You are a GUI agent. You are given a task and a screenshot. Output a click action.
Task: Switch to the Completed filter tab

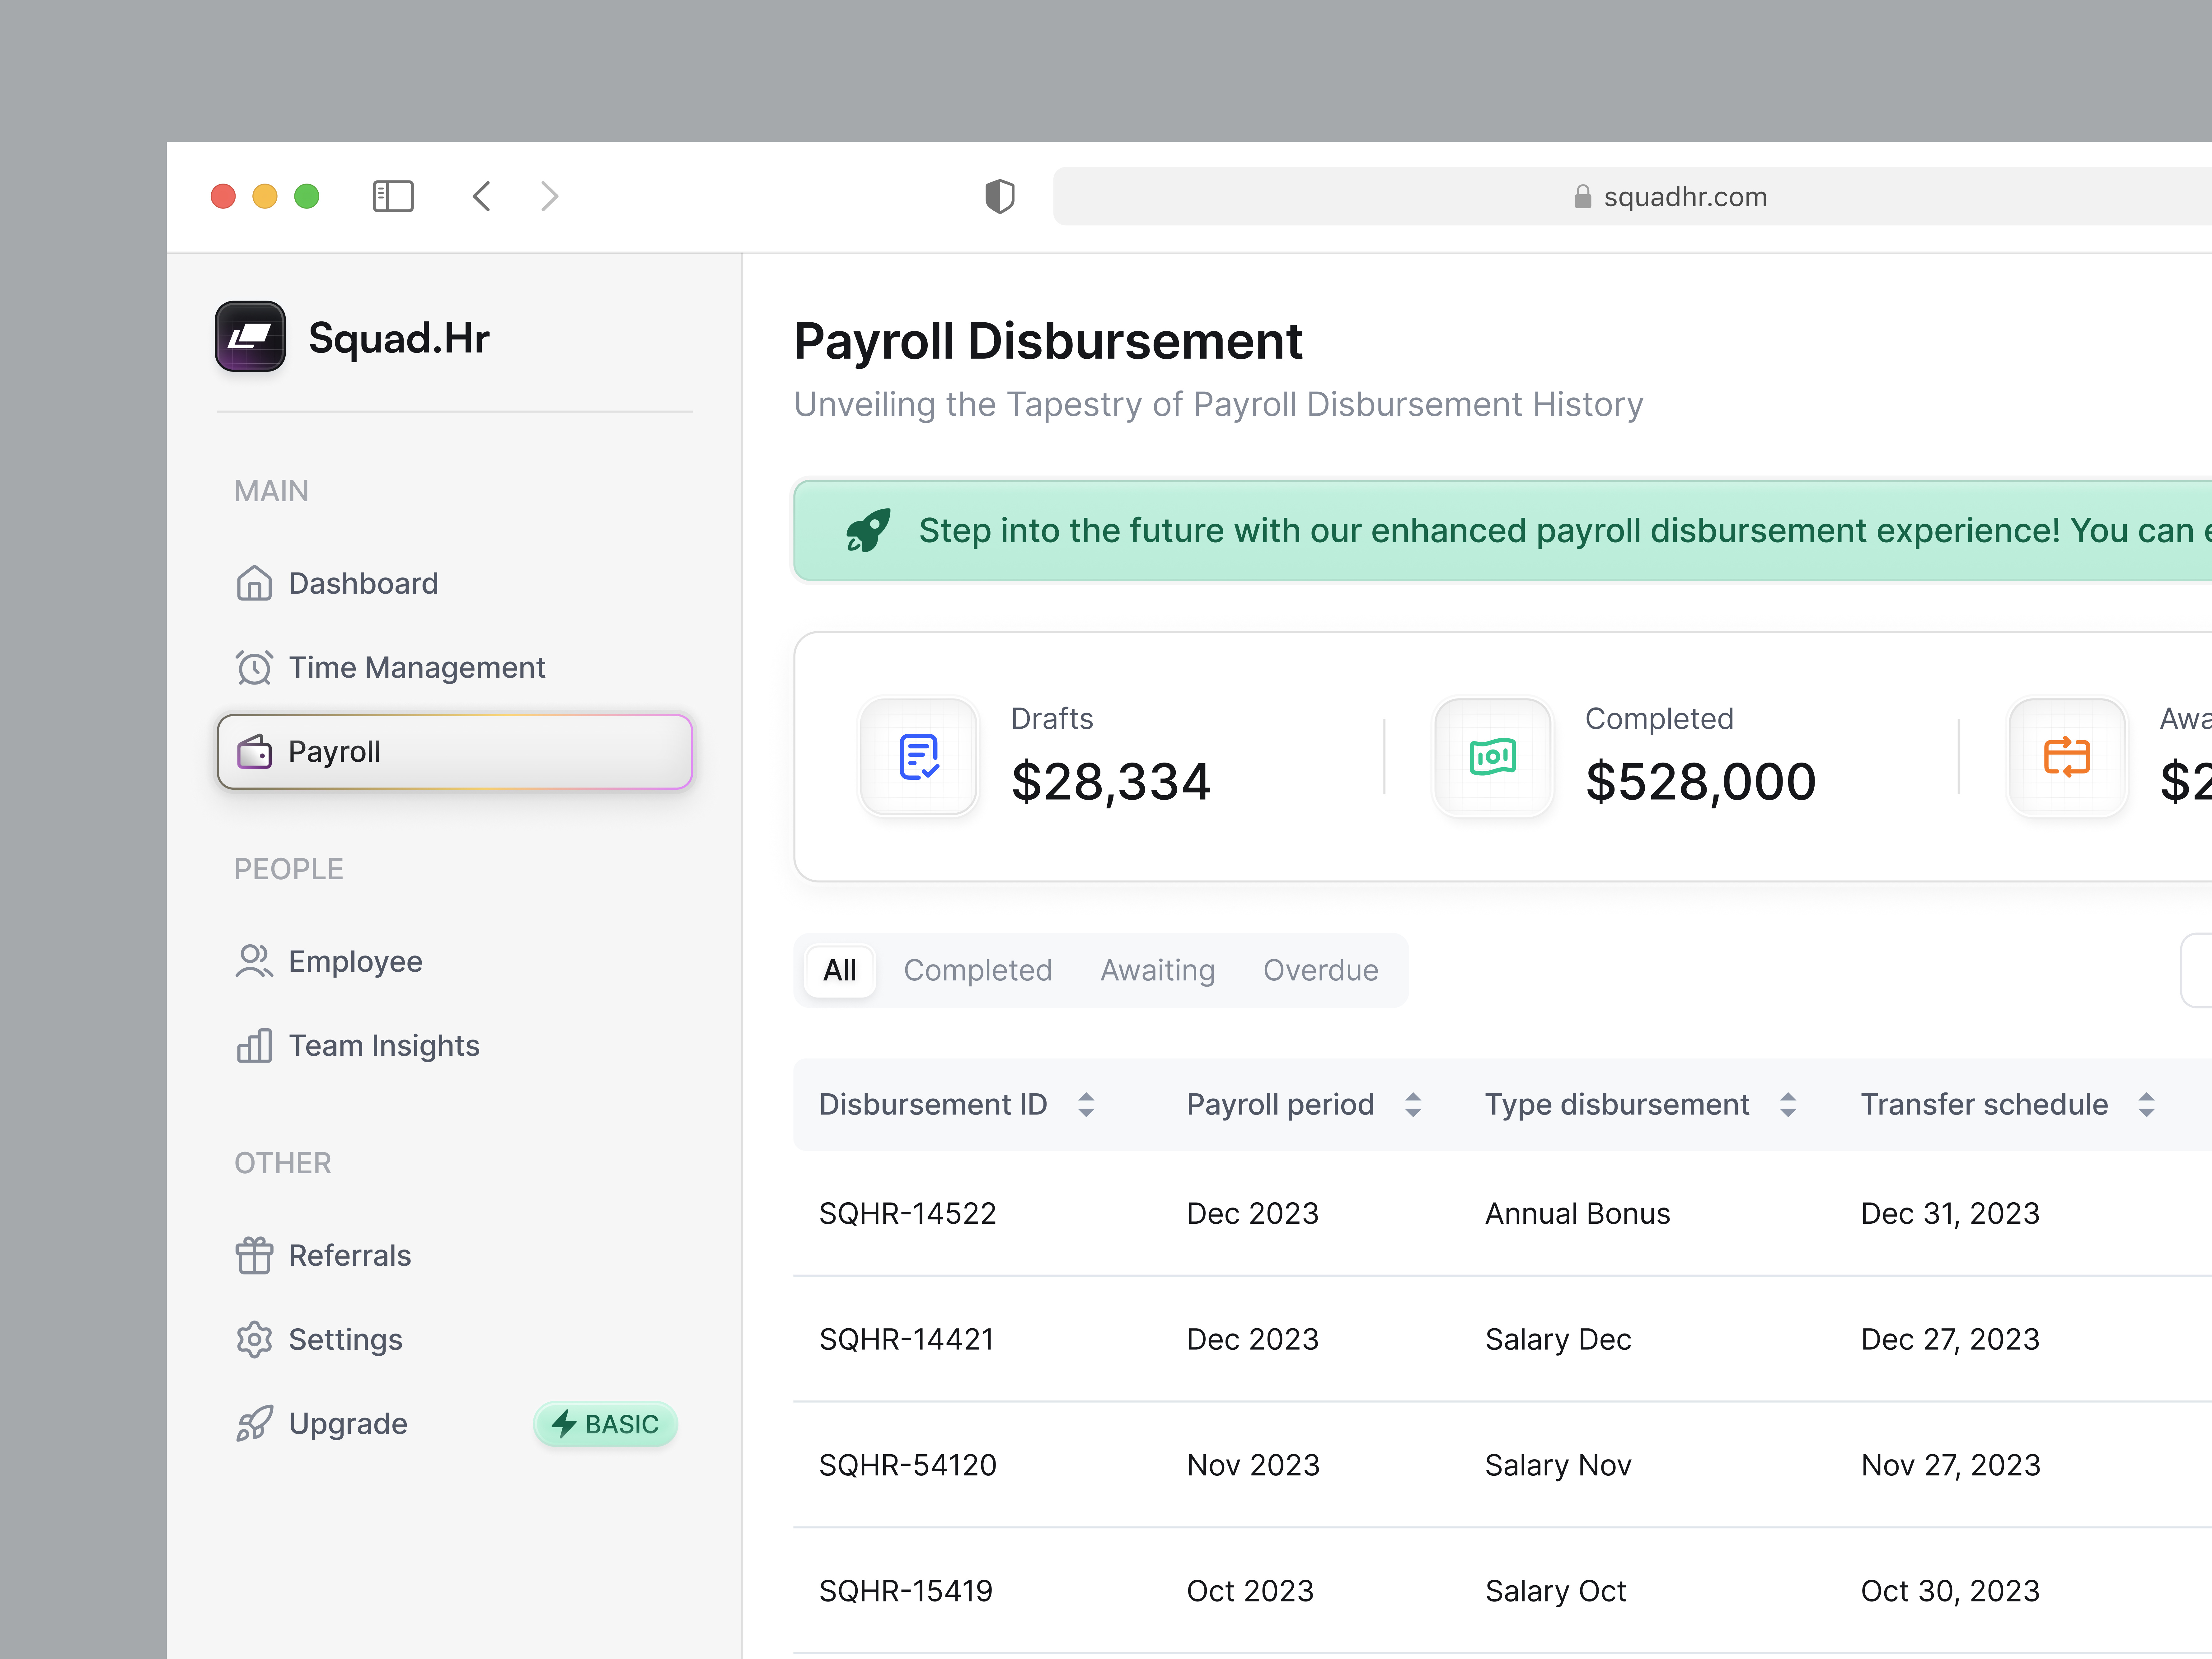[978, 970]
